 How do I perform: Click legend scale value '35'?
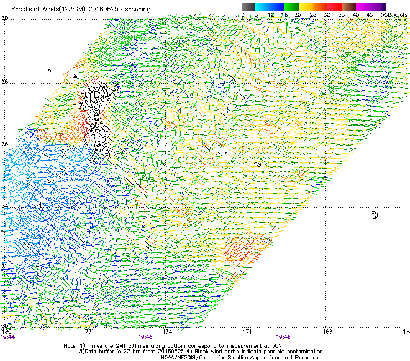tap(341, 15)
